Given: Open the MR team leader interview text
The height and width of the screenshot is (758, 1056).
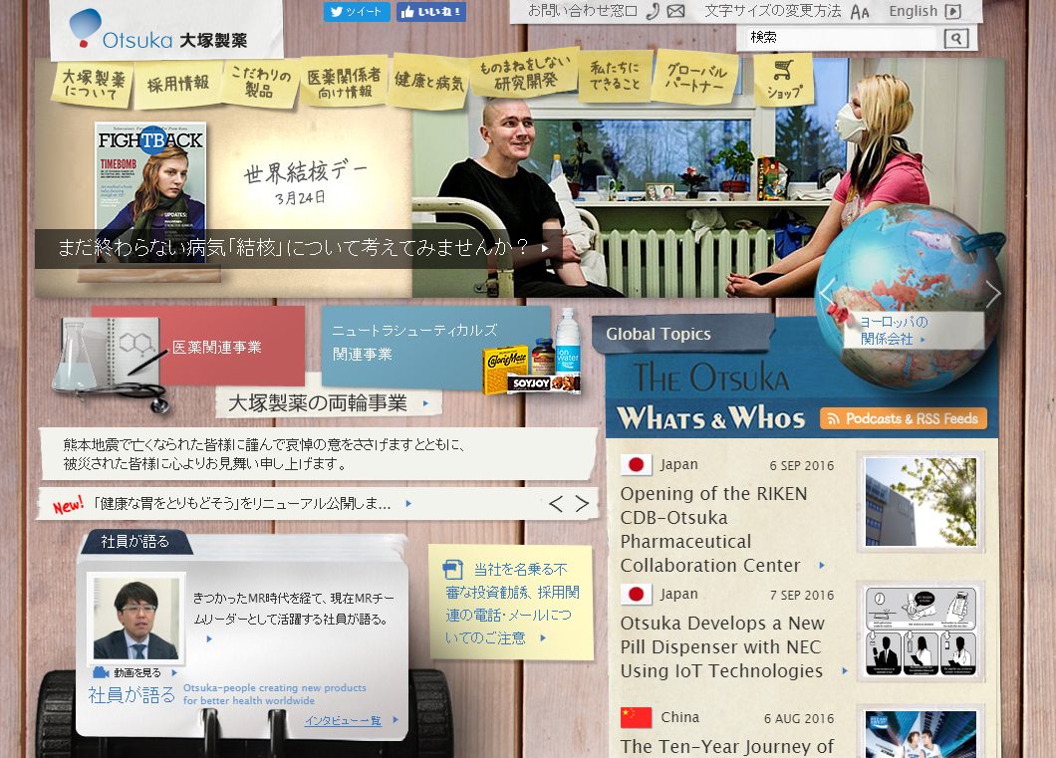Looking at the screenshot, I should coord(294,609).
